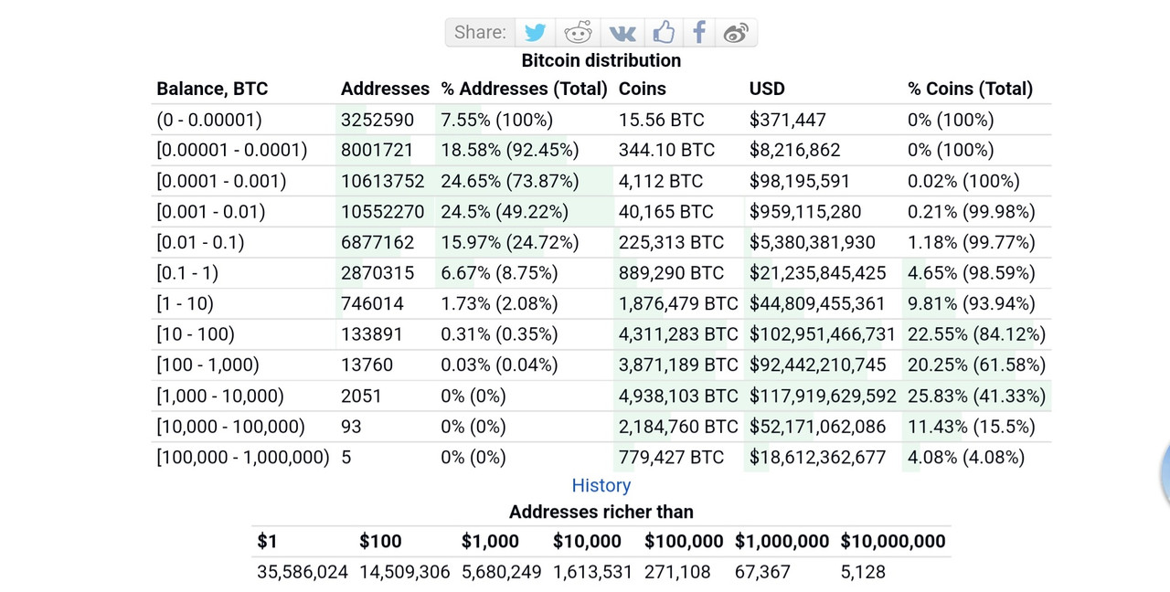Click the percentage "24.65% (73.87%)"

coord(510,181)
